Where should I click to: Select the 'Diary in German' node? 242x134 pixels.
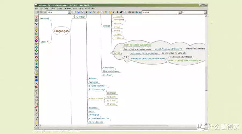96,99
